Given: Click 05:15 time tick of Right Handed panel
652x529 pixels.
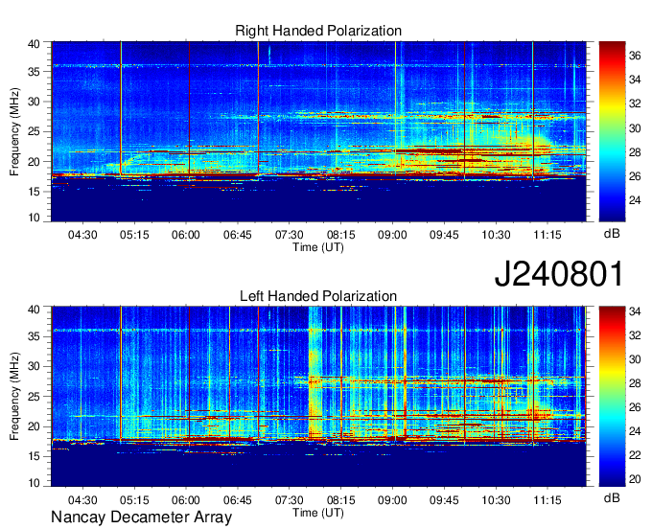Looking at the screenshot, I should coord(134,235).
